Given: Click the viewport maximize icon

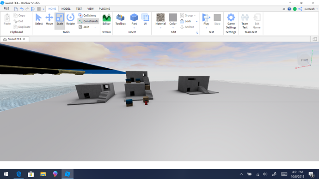Looking at the screenshot, I should click(x=314, y=39).
